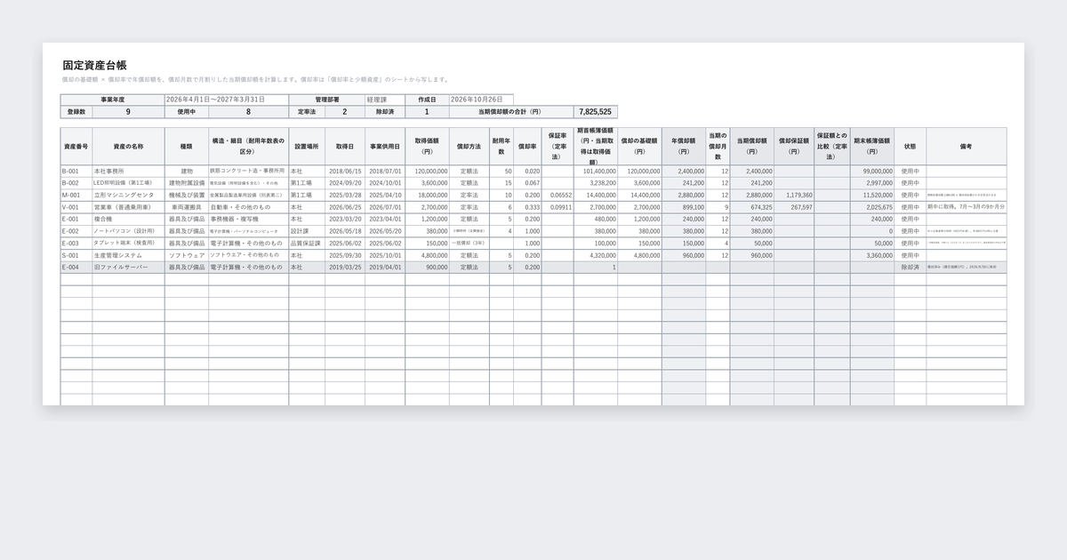Select the note 期中に取得。7月〜3月の9か月分
Image resolution: width=1067 pixels, height=560 pixels.
click(x=966, y=207)
